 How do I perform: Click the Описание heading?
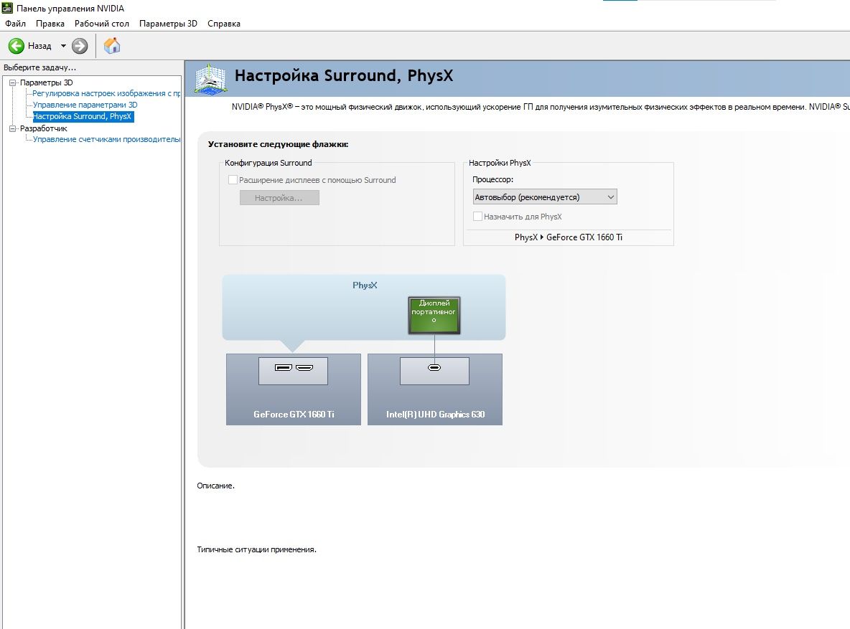(x=216, y=486)
